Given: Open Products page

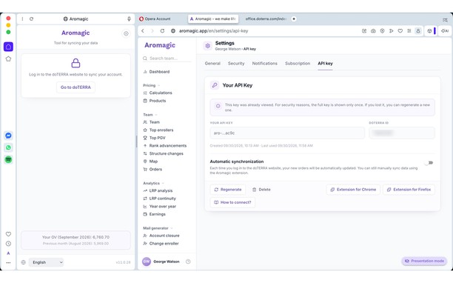Looking at the screenshot, I should click(x=155, y=101).
